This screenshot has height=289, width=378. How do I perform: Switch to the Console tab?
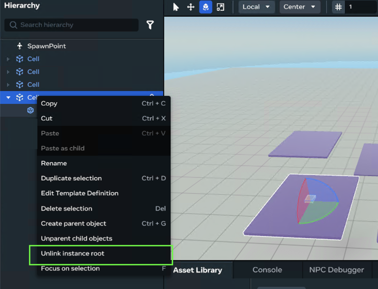267,270
